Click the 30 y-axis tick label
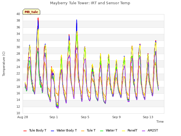The width and height of the screenshot is (181, 136). pos(18,47)
